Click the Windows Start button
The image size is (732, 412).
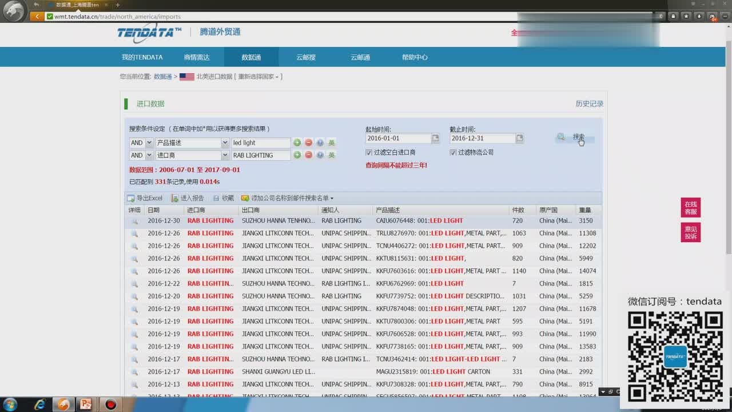coord(10,405)
